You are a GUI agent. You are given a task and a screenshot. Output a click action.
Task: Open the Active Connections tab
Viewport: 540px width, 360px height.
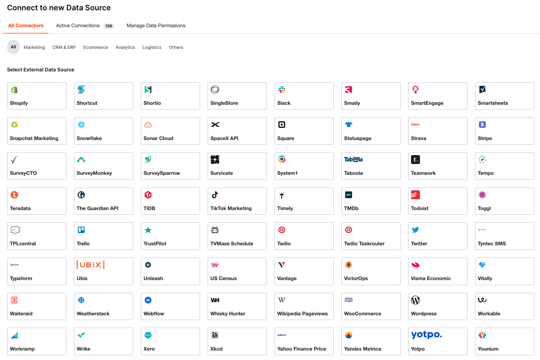pos(85,25)
